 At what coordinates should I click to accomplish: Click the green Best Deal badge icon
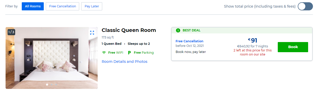(178, 30)
